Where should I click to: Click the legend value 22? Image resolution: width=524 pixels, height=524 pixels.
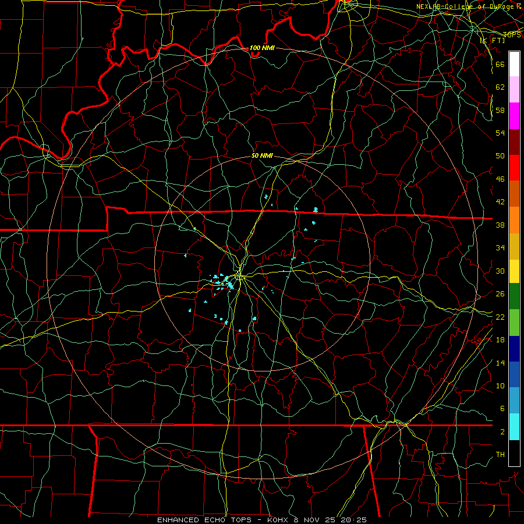pyautogui.click(x=500, y=317)
